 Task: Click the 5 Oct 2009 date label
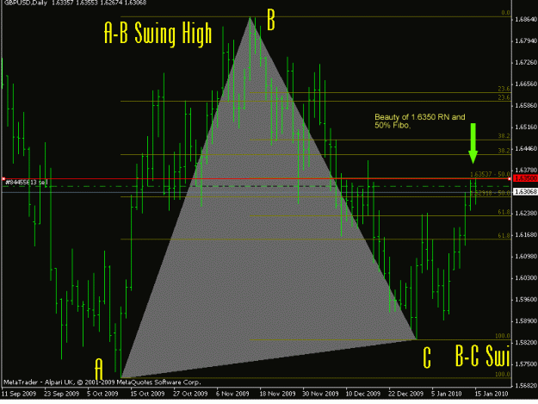[102, 394]
